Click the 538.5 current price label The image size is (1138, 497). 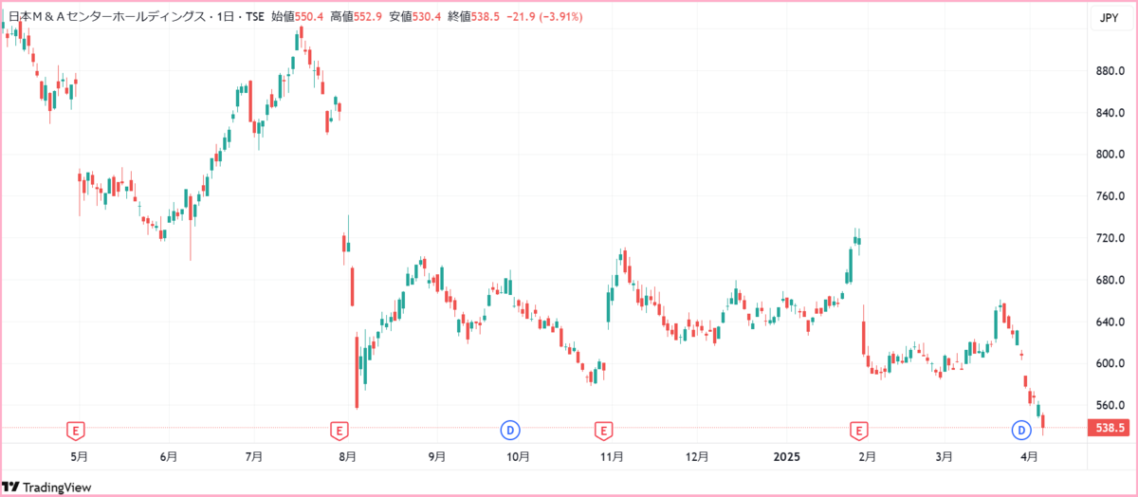1109,428
